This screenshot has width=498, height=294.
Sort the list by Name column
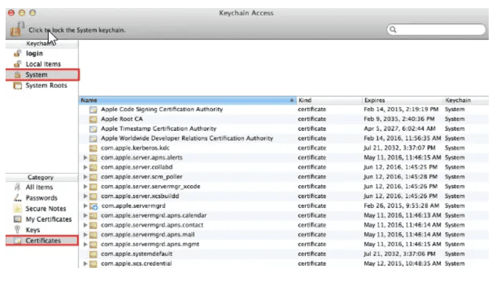tap(186, 100)
